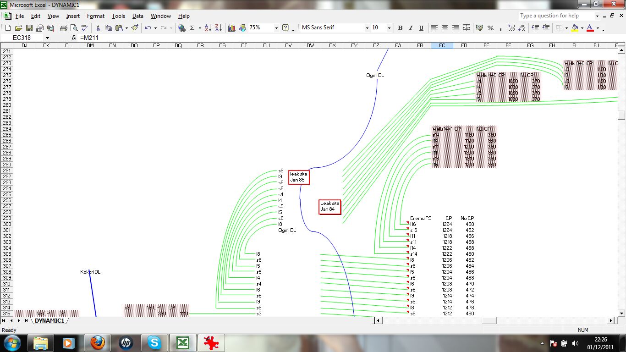
Task: Select the DYNAMIC1 sheet tab
Action: coord(49,321)
